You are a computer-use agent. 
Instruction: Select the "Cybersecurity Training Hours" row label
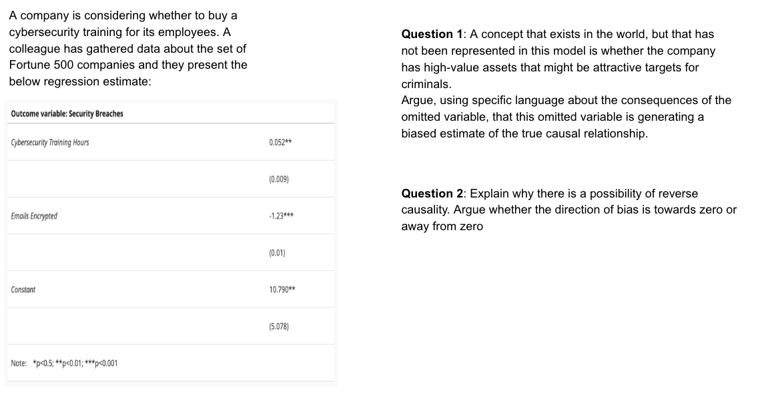click(x=50, y=143)
